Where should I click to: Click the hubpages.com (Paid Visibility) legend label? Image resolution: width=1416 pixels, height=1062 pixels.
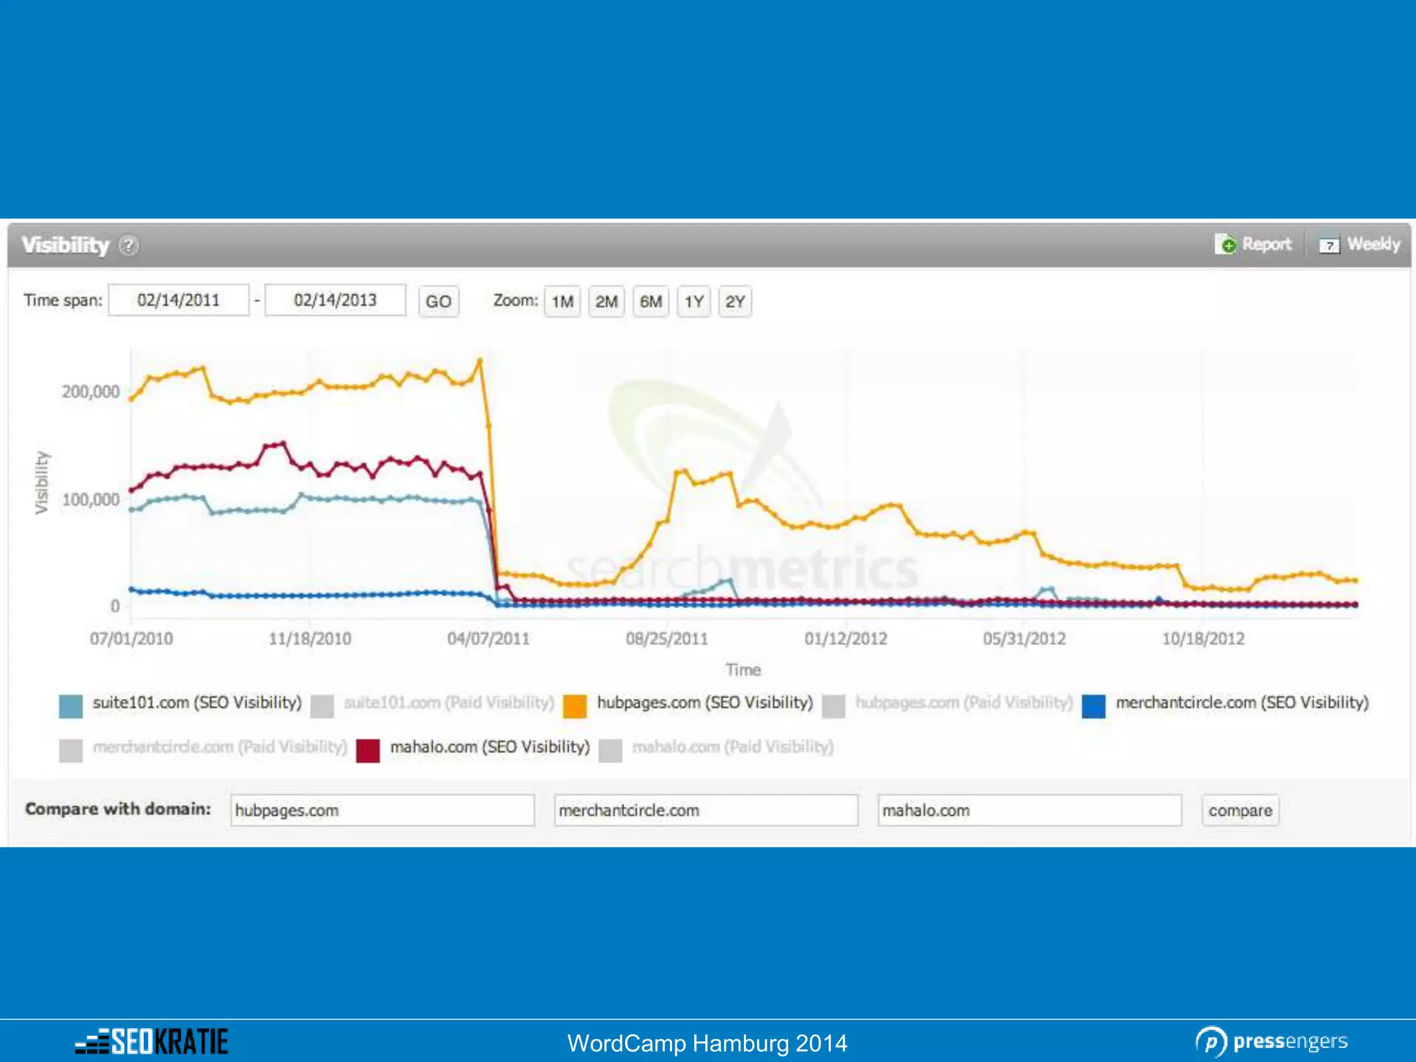click(964, 703)
